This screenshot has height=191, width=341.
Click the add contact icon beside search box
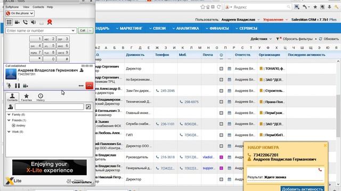tap(10, 107)
